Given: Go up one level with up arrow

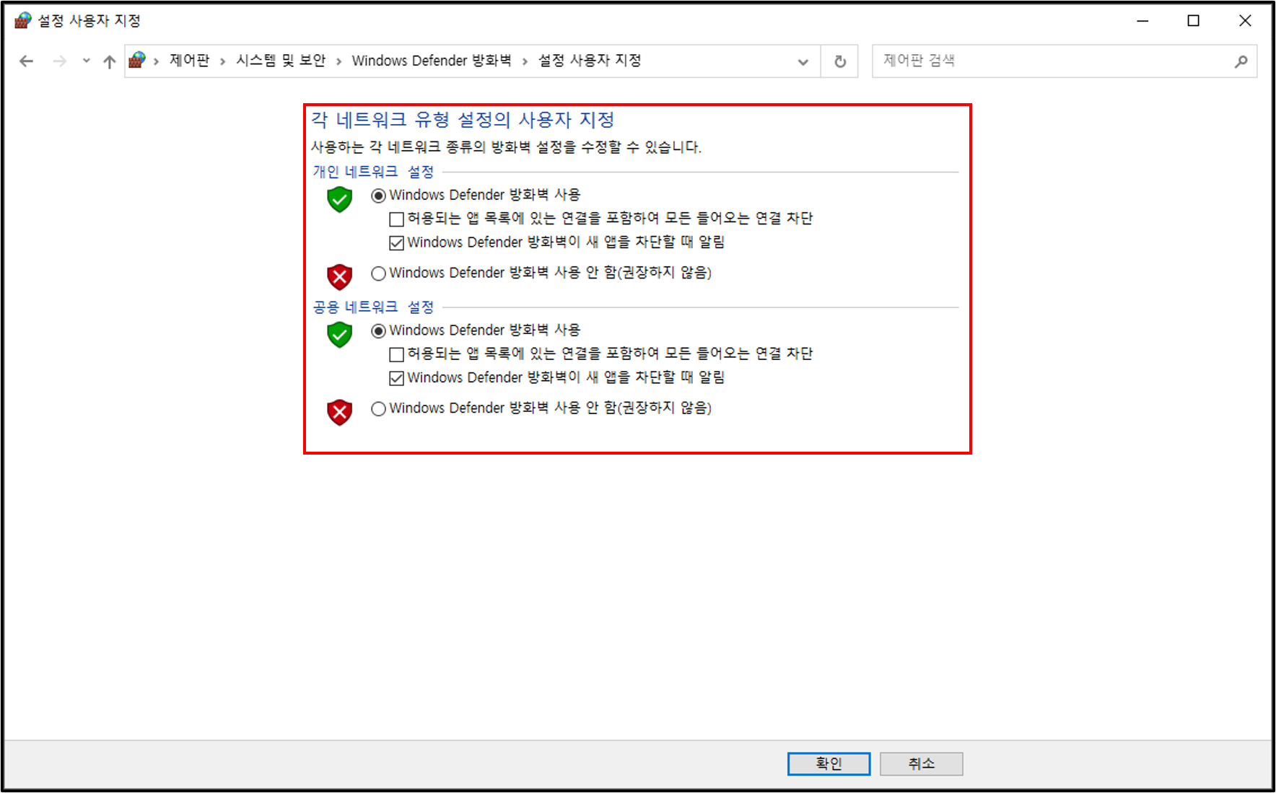Looking at the screenshot, I should tap(110, 61).
